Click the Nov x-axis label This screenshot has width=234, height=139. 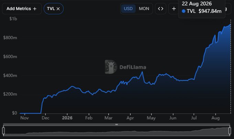(x=24, y=118)
